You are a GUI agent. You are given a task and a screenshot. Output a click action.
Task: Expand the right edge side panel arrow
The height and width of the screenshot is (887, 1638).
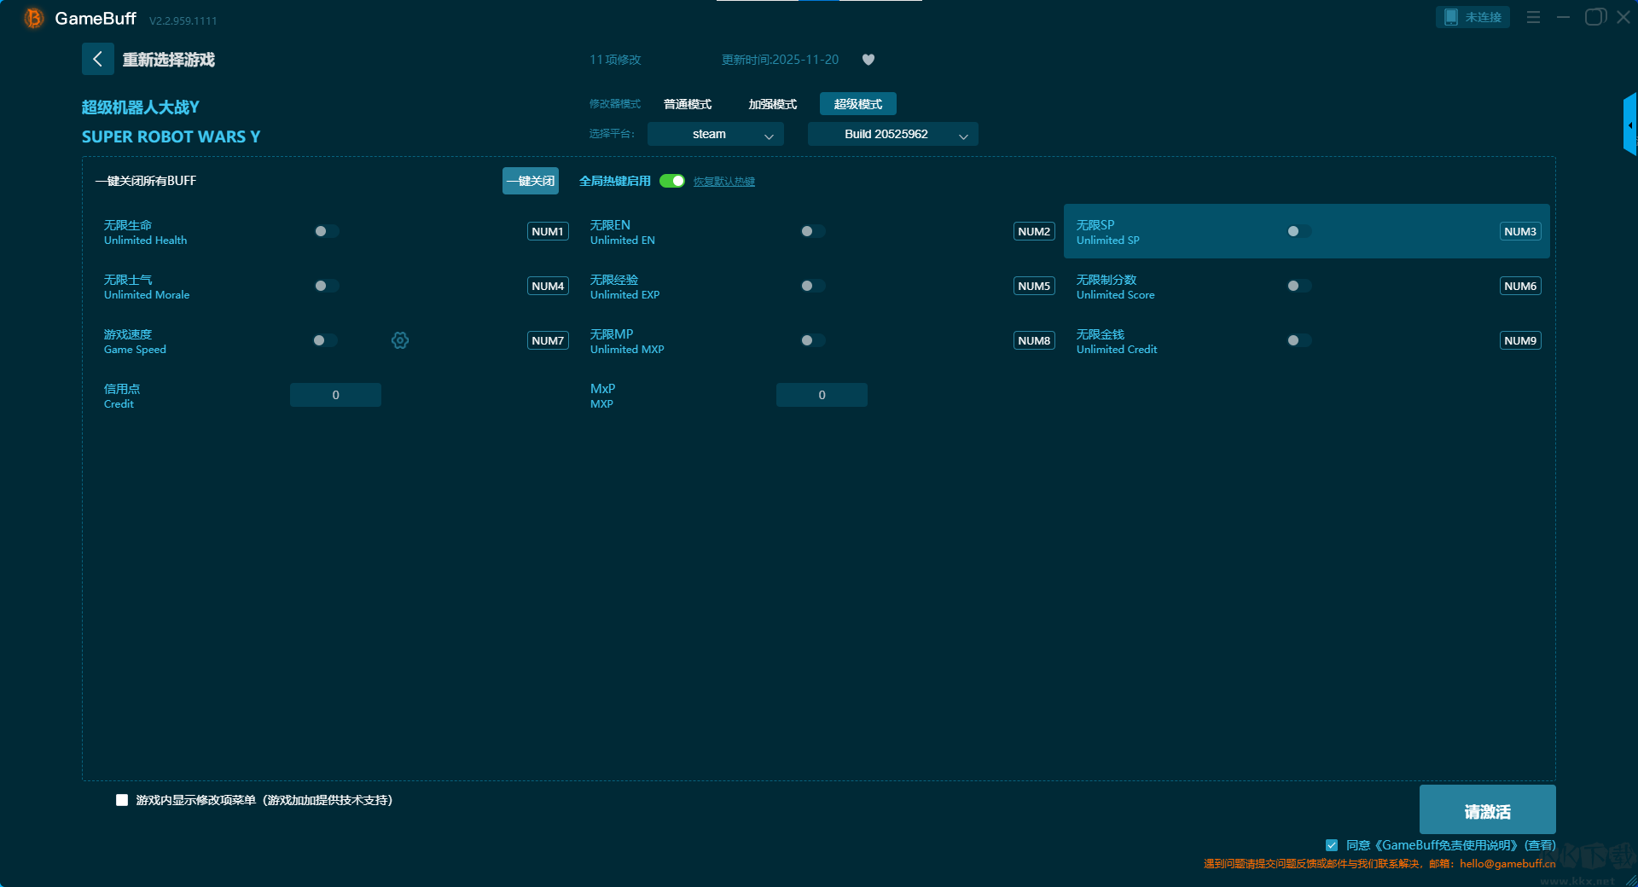[x=1629, y=125]
